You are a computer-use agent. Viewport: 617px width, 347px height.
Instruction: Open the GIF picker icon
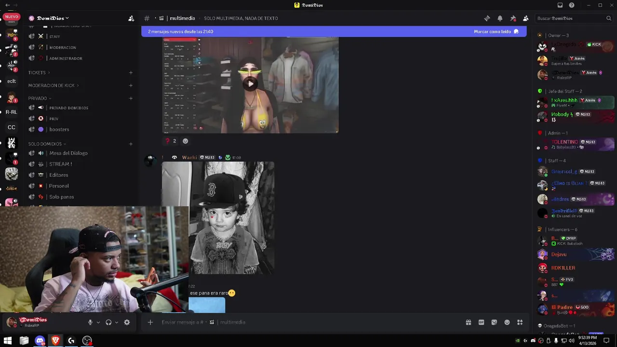[481, 322]
